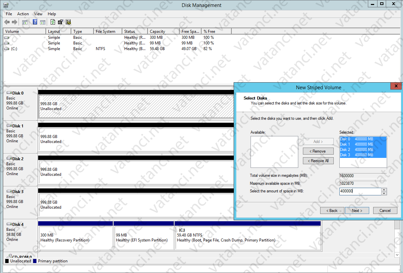
Task: Click the Help question mark toolbar icon
Action: 35,22
